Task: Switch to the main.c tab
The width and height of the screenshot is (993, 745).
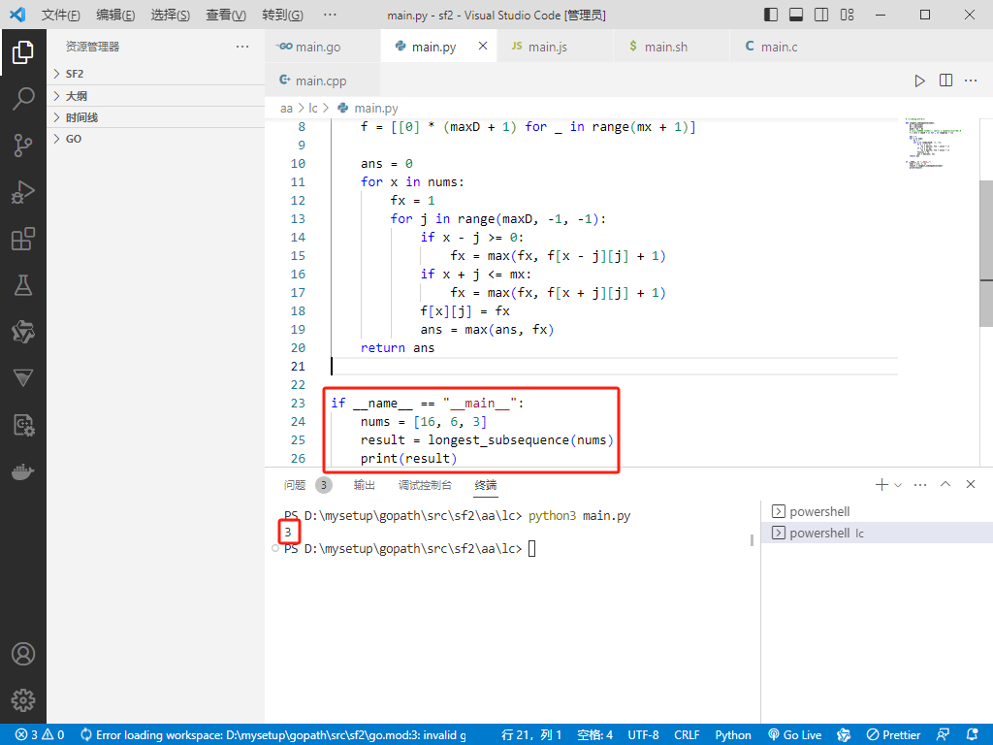Action: click(x=787, y=47)
